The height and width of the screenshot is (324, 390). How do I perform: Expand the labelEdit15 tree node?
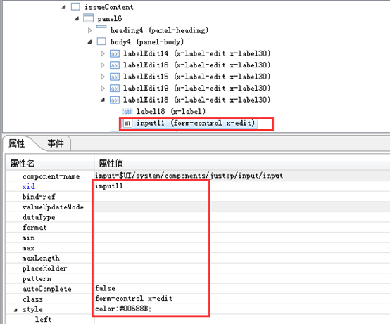tap(103, 77)
